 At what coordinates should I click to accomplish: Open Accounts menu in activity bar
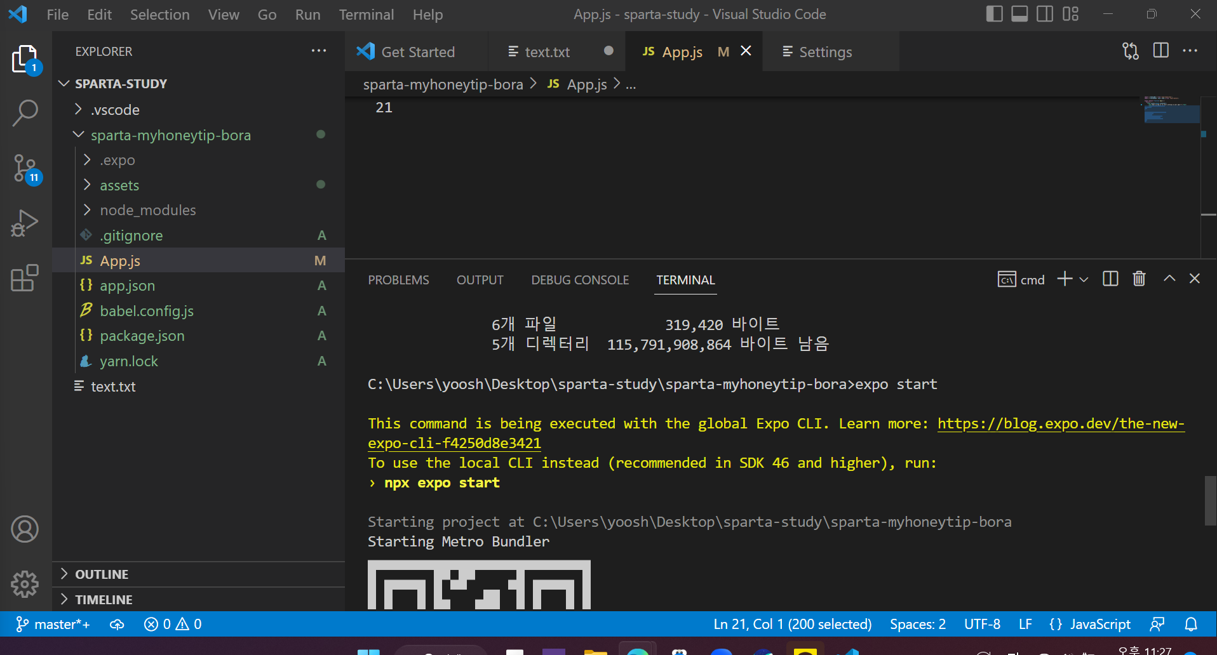25,529
